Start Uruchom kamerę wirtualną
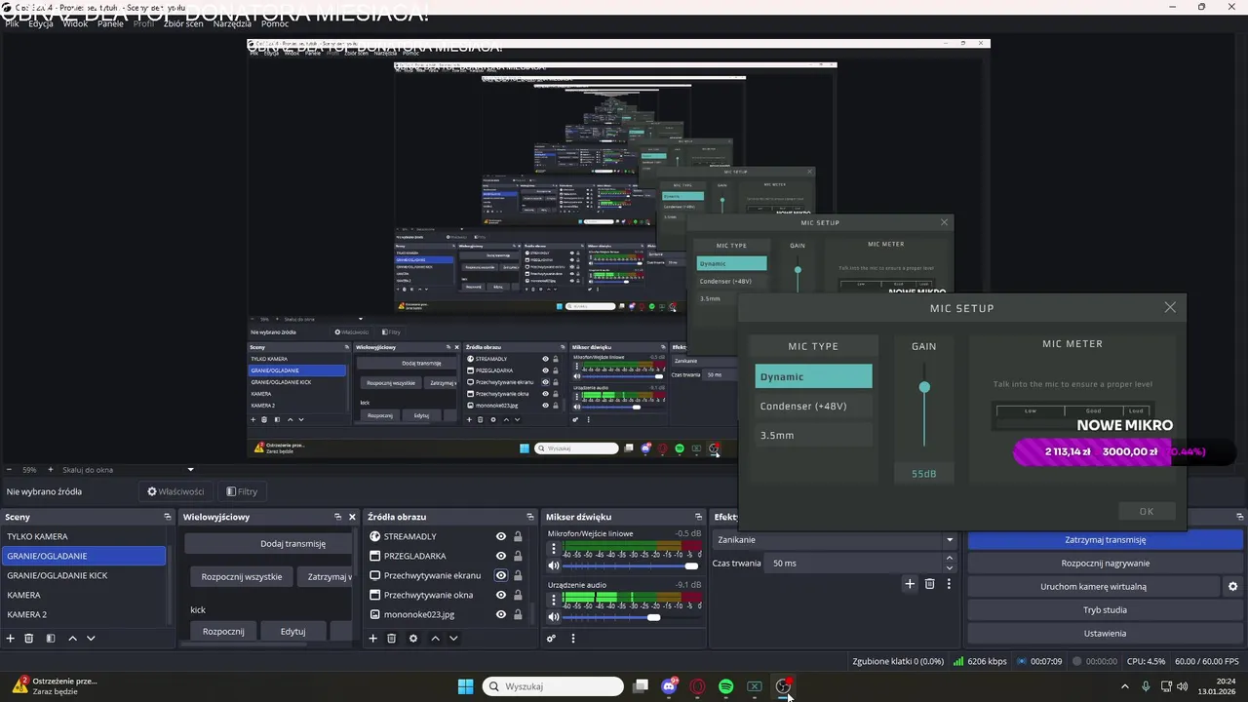The image size is (1248, 702). [x=1093, y=587]
